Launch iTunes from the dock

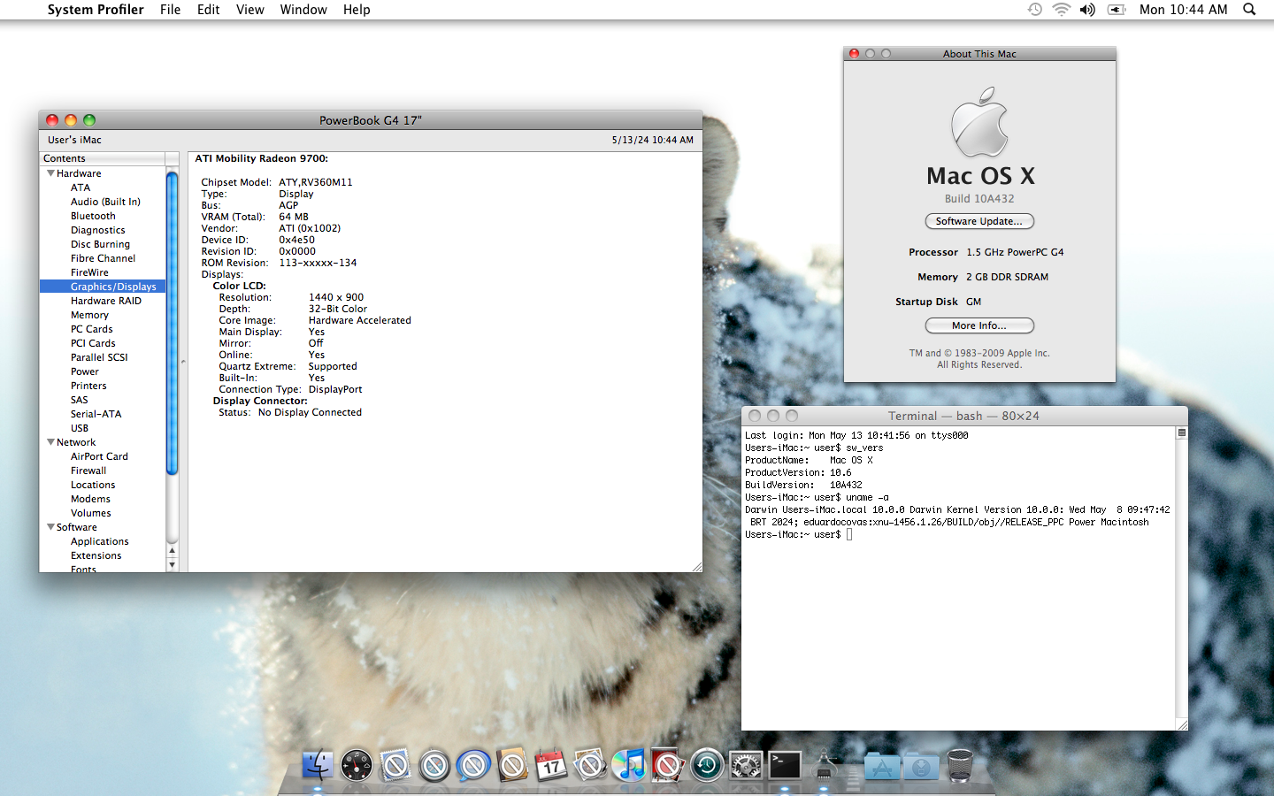point(629,765)
